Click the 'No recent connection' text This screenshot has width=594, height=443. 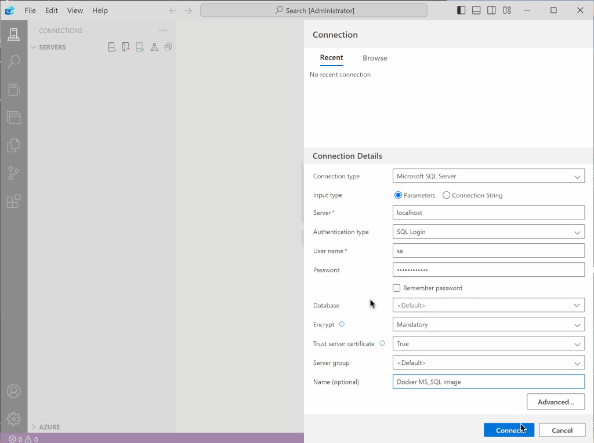tap(340, 75)
